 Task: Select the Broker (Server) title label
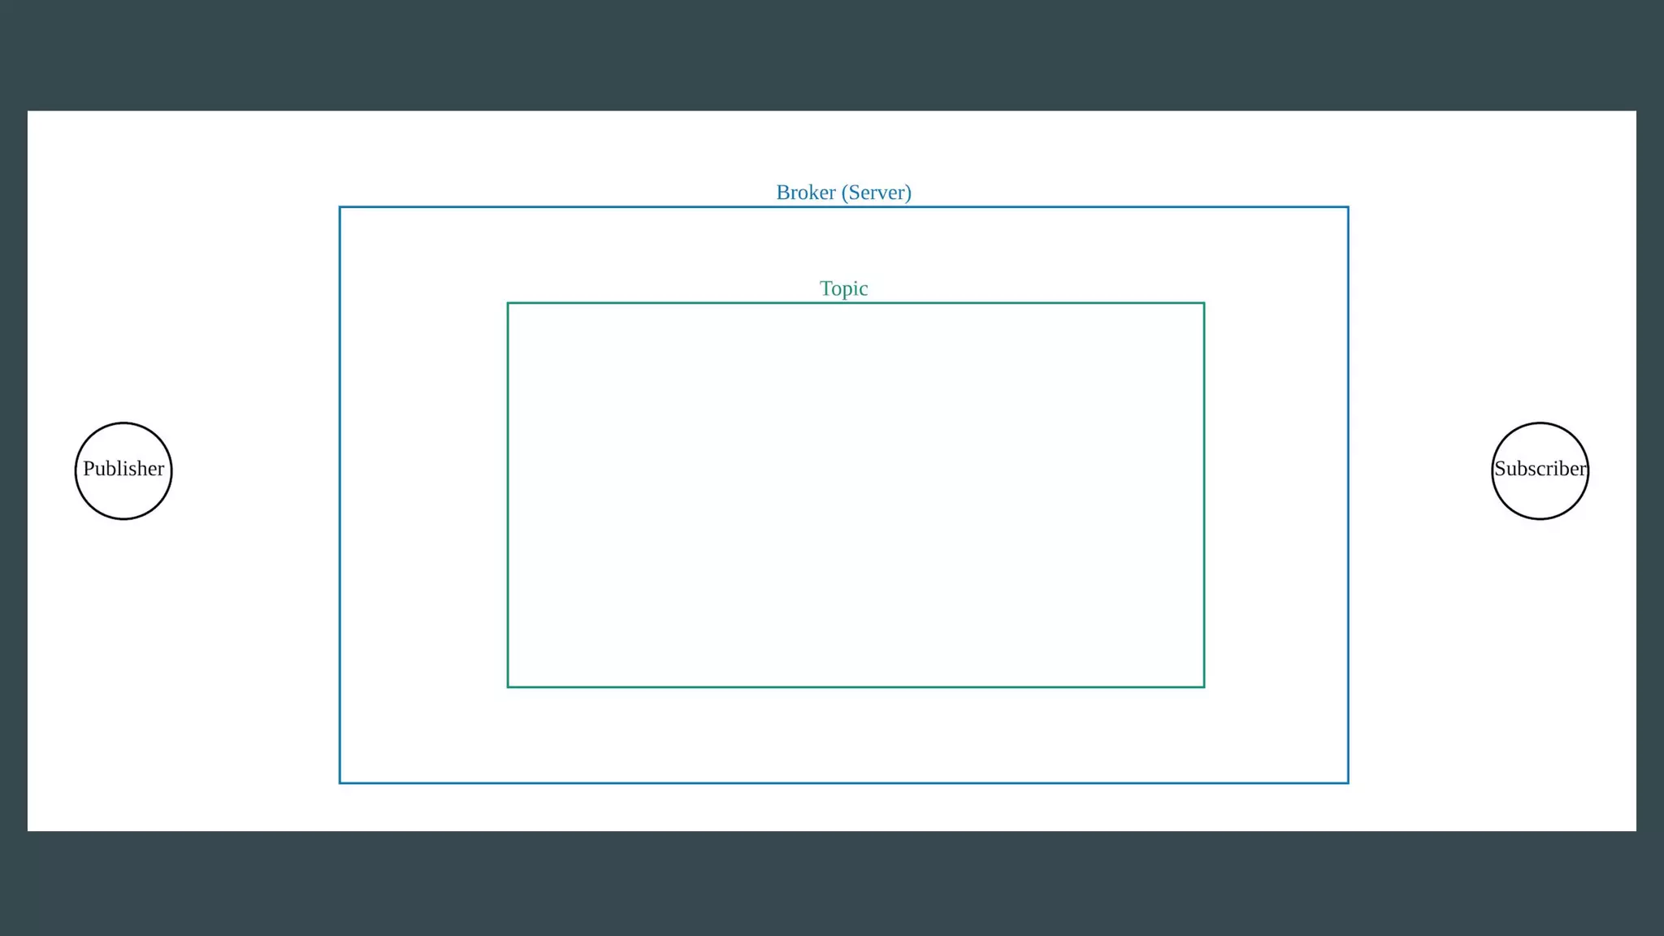click(x=843, y=193)
